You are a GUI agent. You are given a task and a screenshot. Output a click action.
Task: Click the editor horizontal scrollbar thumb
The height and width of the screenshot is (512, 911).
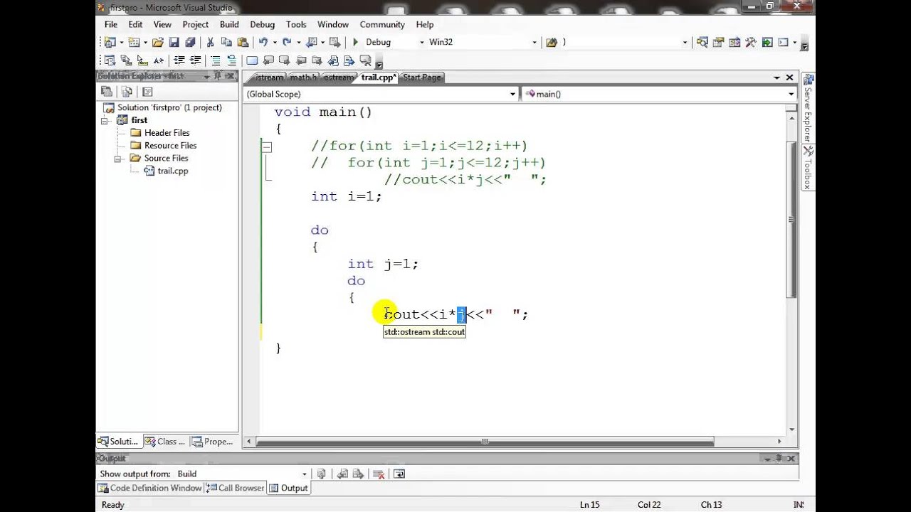(485, 442)
